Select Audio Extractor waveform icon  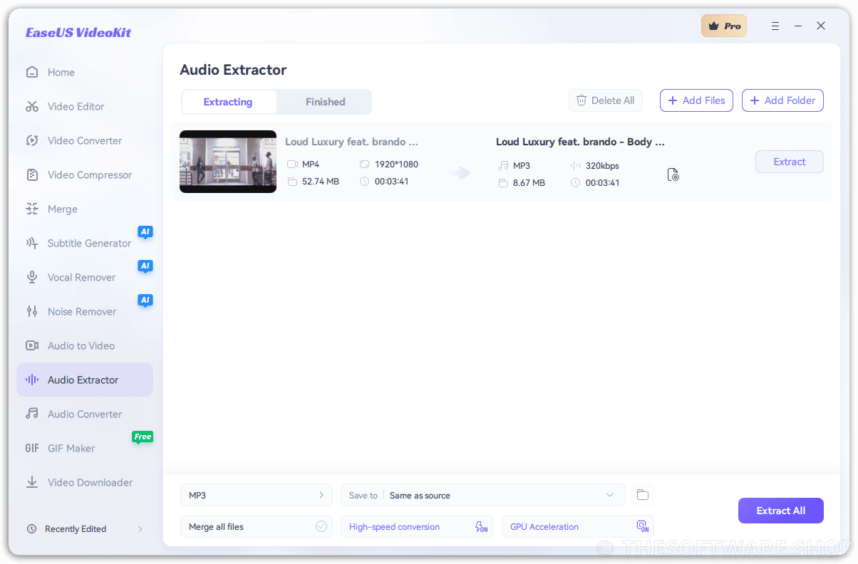click(x=32, y=380)
